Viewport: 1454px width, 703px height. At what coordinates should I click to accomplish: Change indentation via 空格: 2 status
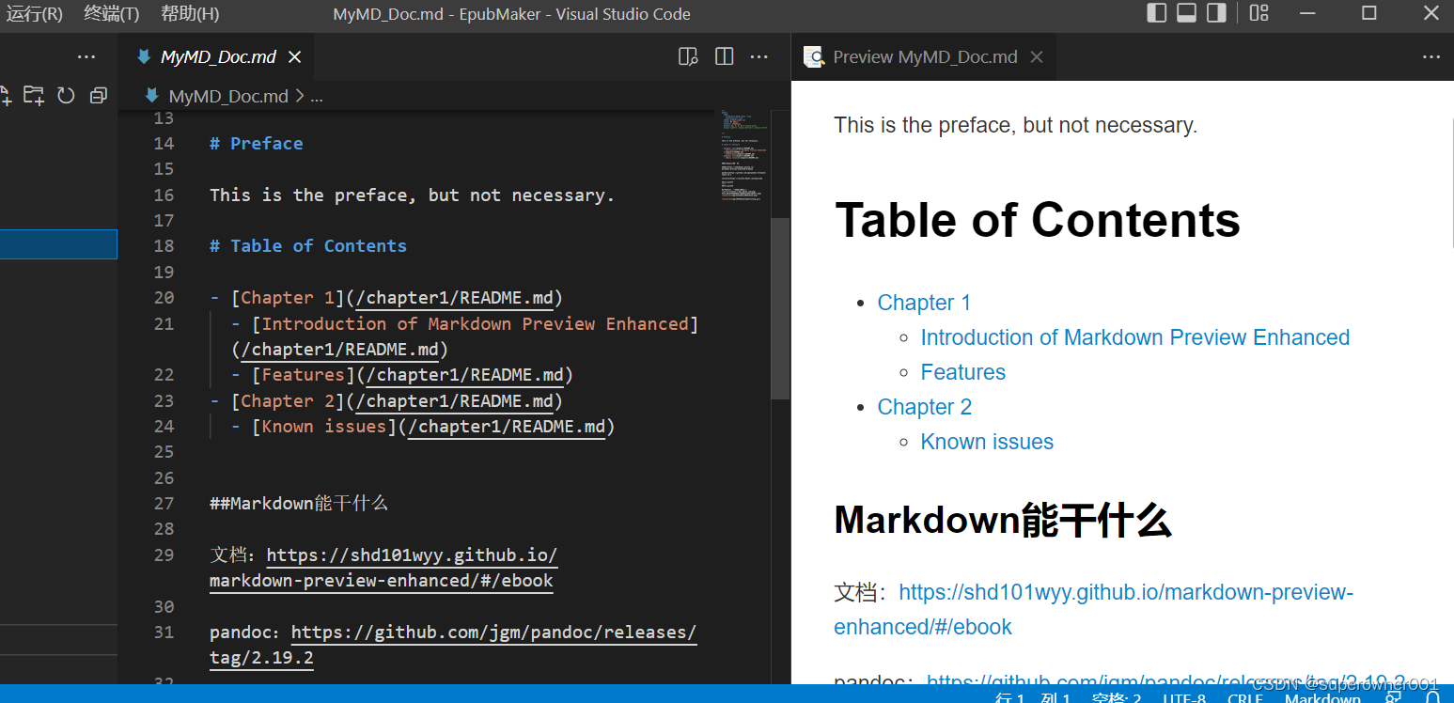click(x=1117, y=698)
